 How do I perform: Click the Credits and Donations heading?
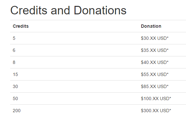(68, 10)
